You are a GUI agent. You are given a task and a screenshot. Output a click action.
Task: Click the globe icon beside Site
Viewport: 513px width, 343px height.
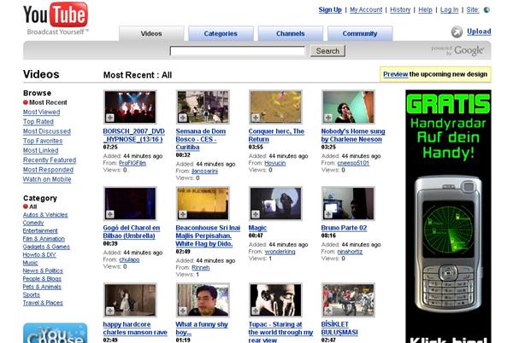tap(486, 10)
